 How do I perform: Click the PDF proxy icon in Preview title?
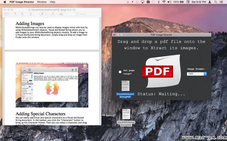tap(29, 10)
